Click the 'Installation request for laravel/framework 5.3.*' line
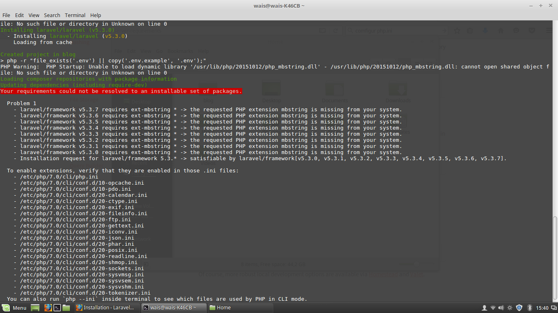This screenshot has width=558, height=313. tap(260, 158)
